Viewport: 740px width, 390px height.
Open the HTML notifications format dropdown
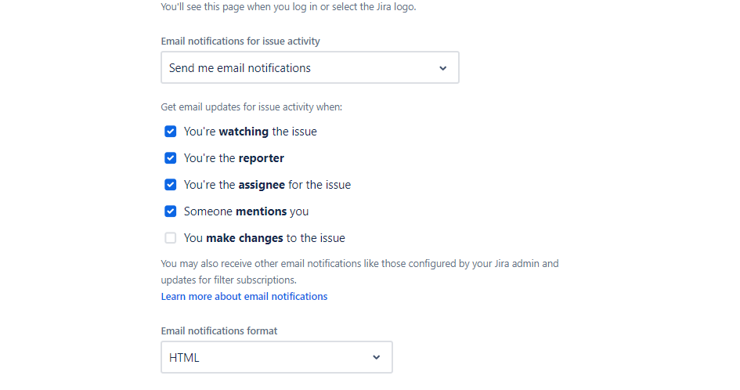(276, 357)
